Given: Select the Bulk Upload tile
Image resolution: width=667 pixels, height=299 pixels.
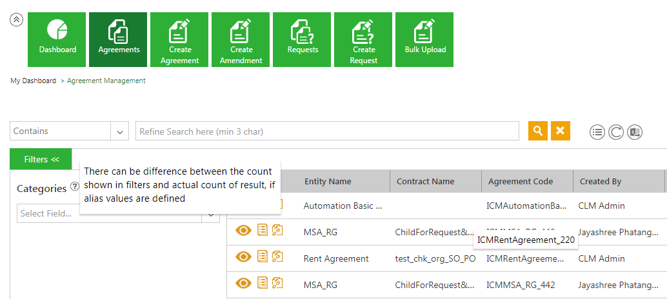Looking at the screenshot, I should coord(425,39).
